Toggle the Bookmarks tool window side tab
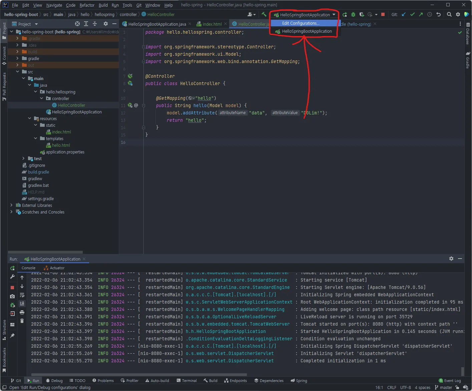The width and height of the screenshot is (472, 391). tap(4, 360)
